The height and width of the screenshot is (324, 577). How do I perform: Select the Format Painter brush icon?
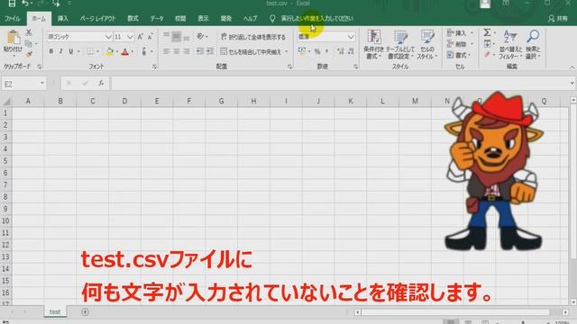point(29,54)
